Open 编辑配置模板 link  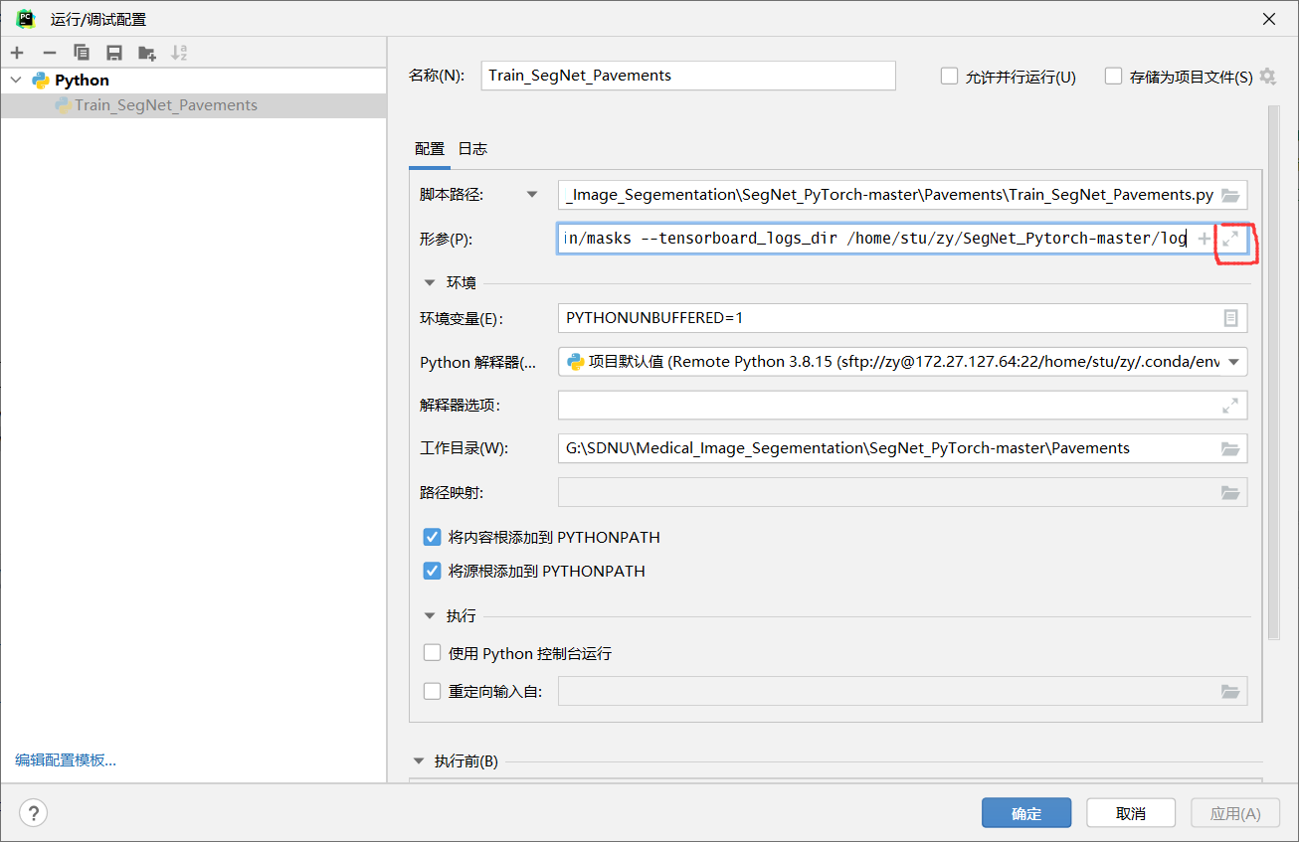(x=66, y=760)
